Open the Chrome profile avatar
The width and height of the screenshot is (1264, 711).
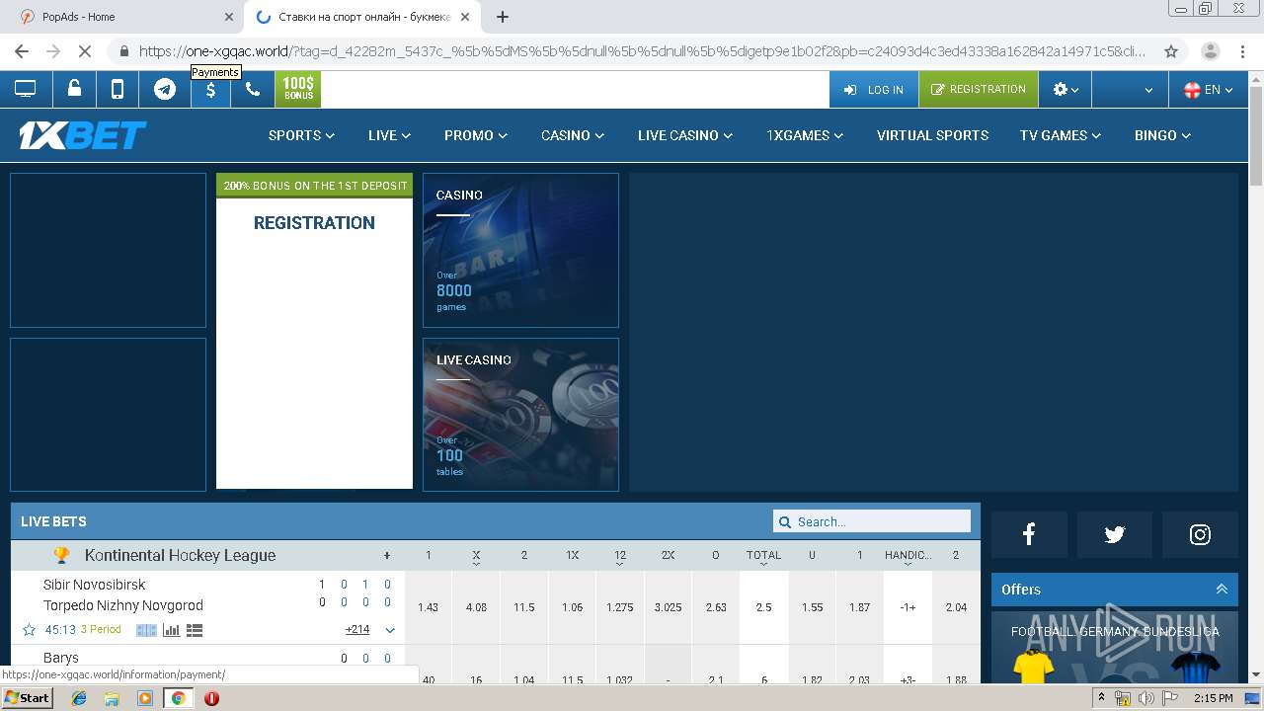1210,51
